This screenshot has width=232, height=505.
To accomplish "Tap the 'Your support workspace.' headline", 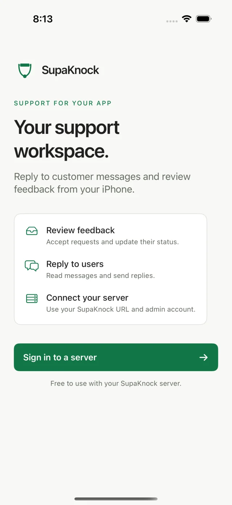I will pos(67,139).
